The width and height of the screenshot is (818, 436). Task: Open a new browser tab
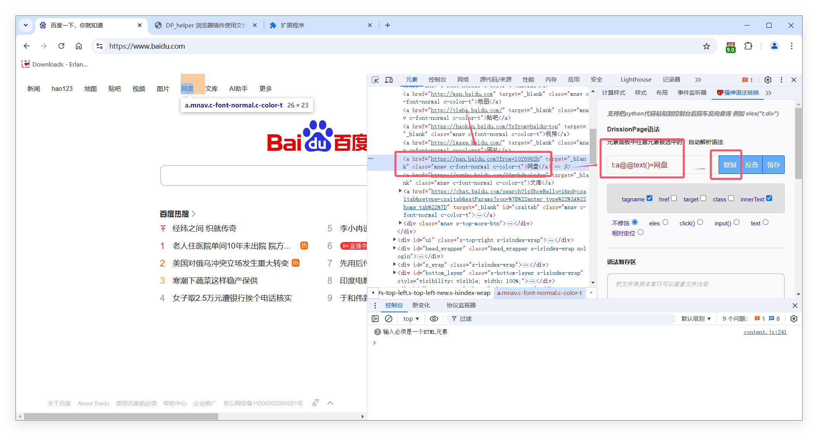[x=388, y=25]
